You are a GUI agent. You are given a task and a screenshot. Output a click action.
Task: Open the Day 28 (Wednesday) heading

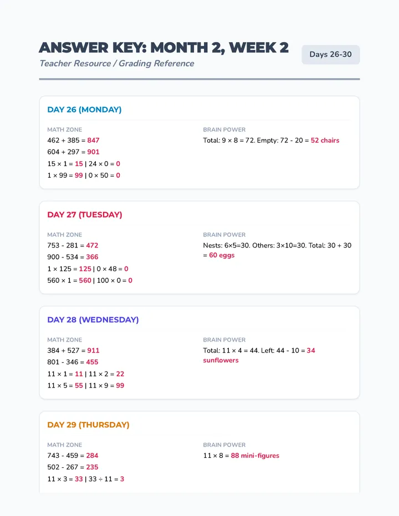click(93, 319)
